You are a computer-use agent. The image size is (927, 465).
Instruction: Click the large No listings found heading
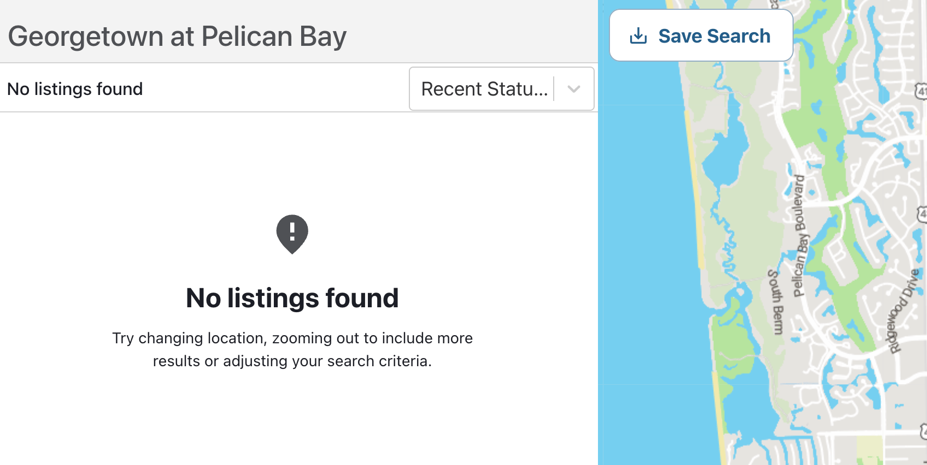[x=292, y=298]
